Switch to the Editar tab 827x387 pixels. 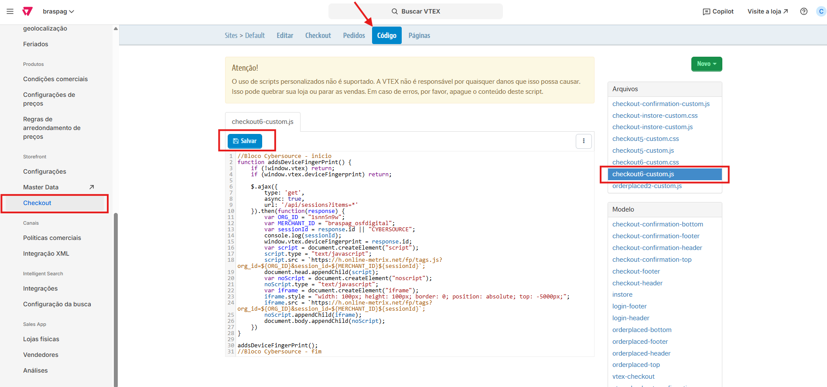[285, 35]
